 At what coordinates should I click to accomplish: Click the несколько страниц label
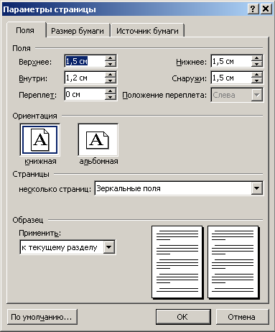tap(55, 189)
